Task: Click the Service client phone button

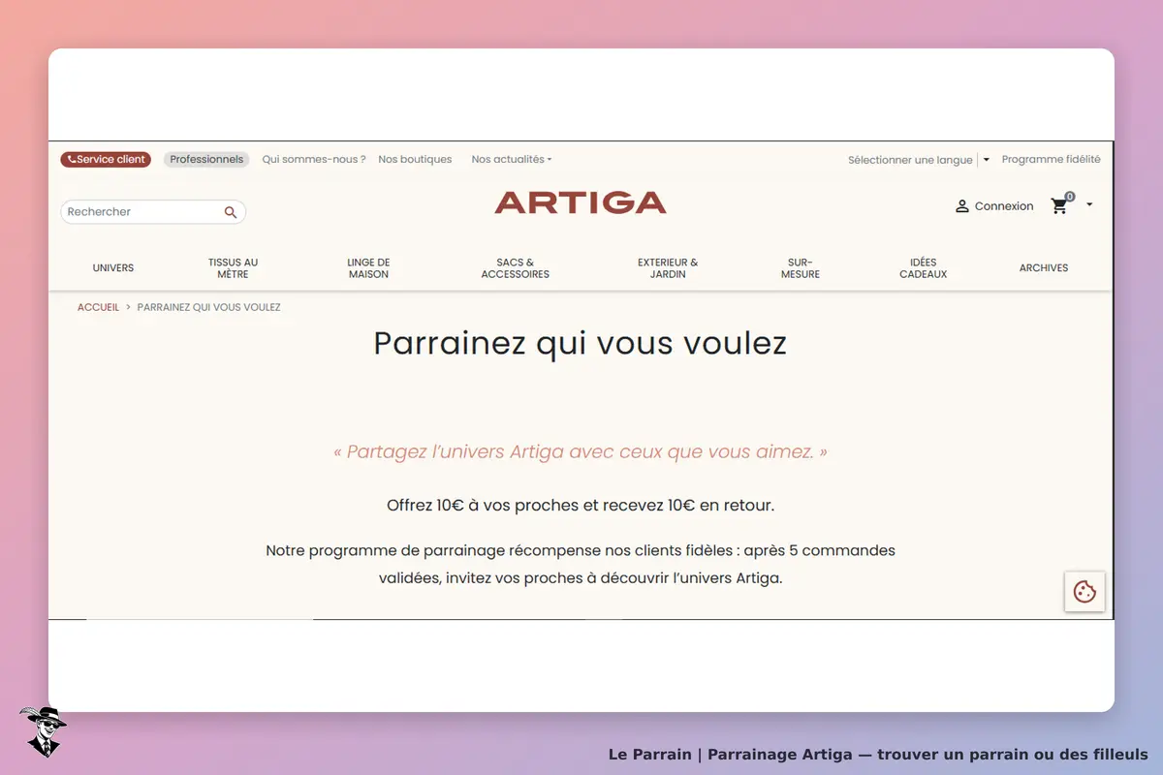Action: (106, 160)
